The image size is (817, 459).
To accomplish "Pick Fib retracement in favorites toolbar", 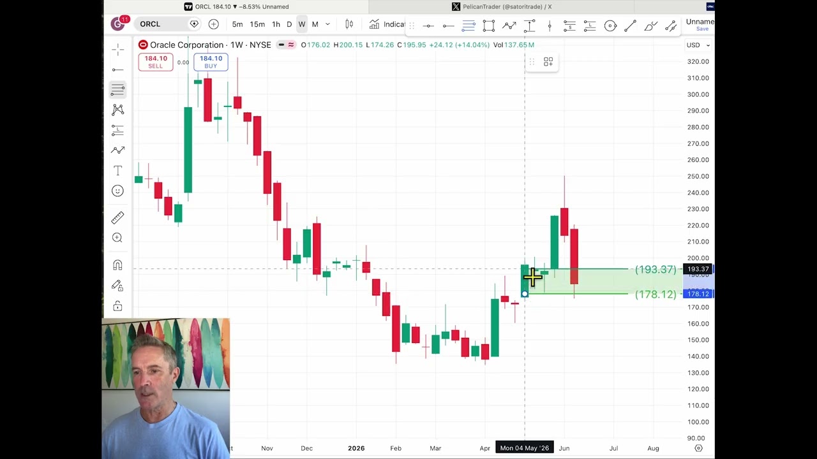I will 468,26.
